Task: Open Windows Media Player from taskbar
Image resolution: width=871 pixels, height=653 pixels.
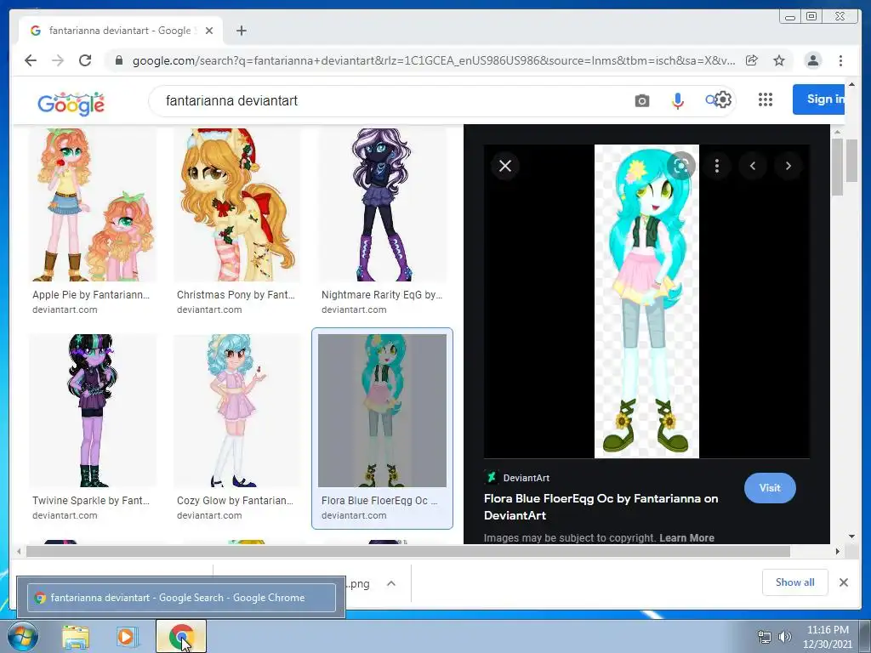Action: (x=127, y=637)
